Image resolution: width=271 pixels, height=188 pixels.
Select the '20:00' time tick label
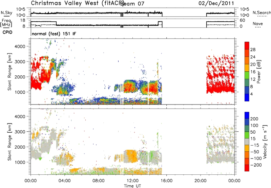coord(201,181)
